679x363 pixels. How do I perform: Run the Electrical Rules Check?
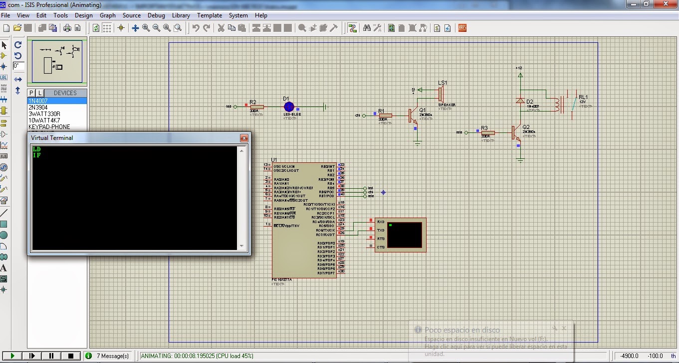point(448,28)
